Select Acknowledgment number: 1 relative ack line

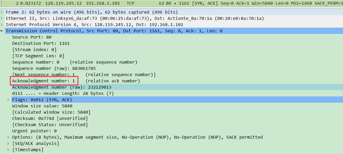(x=76, y=81)
